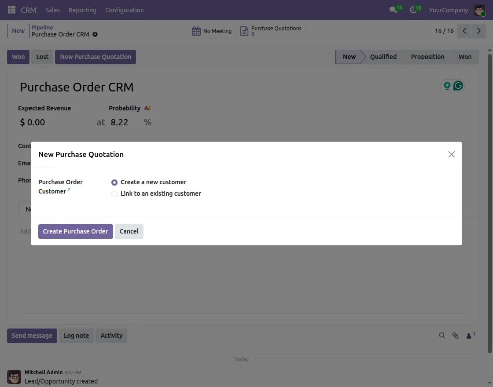This screenshot has height=387, width=493.
Task: Open the Configuration menu
Action: click(x=124, y=10)
